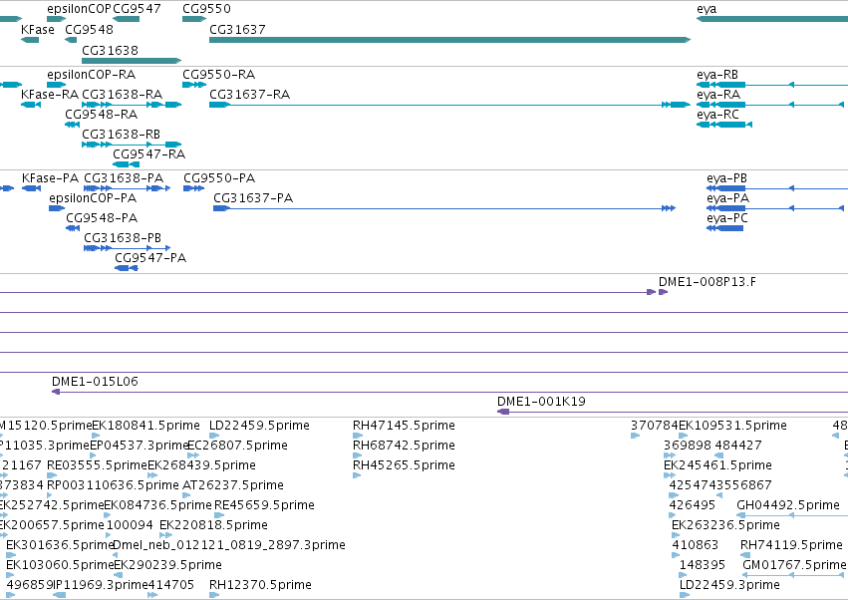Click EST EK263236.5prime

725,526
